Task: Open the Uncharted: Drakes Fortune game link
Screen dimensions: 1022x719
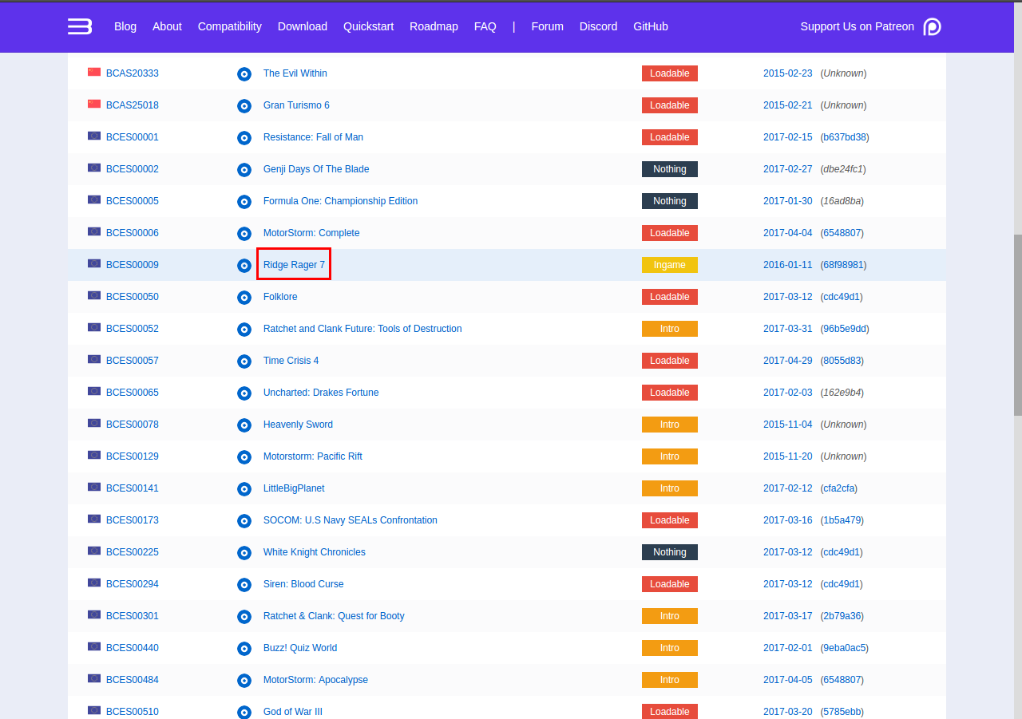Action: tap(321, 393)
